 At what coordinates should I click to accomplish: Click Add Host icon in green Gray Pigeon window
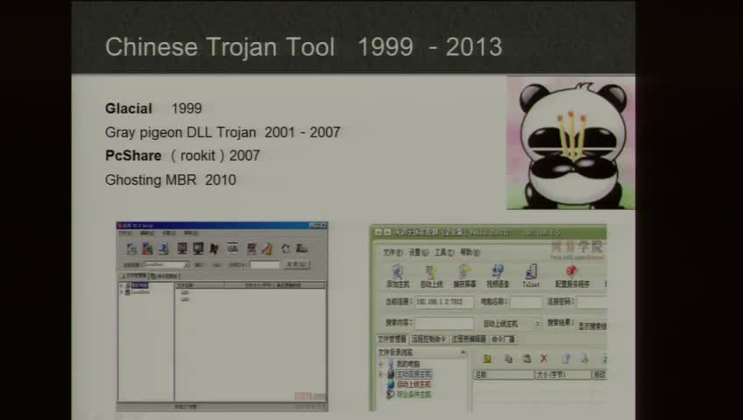[x=398, y=276]
